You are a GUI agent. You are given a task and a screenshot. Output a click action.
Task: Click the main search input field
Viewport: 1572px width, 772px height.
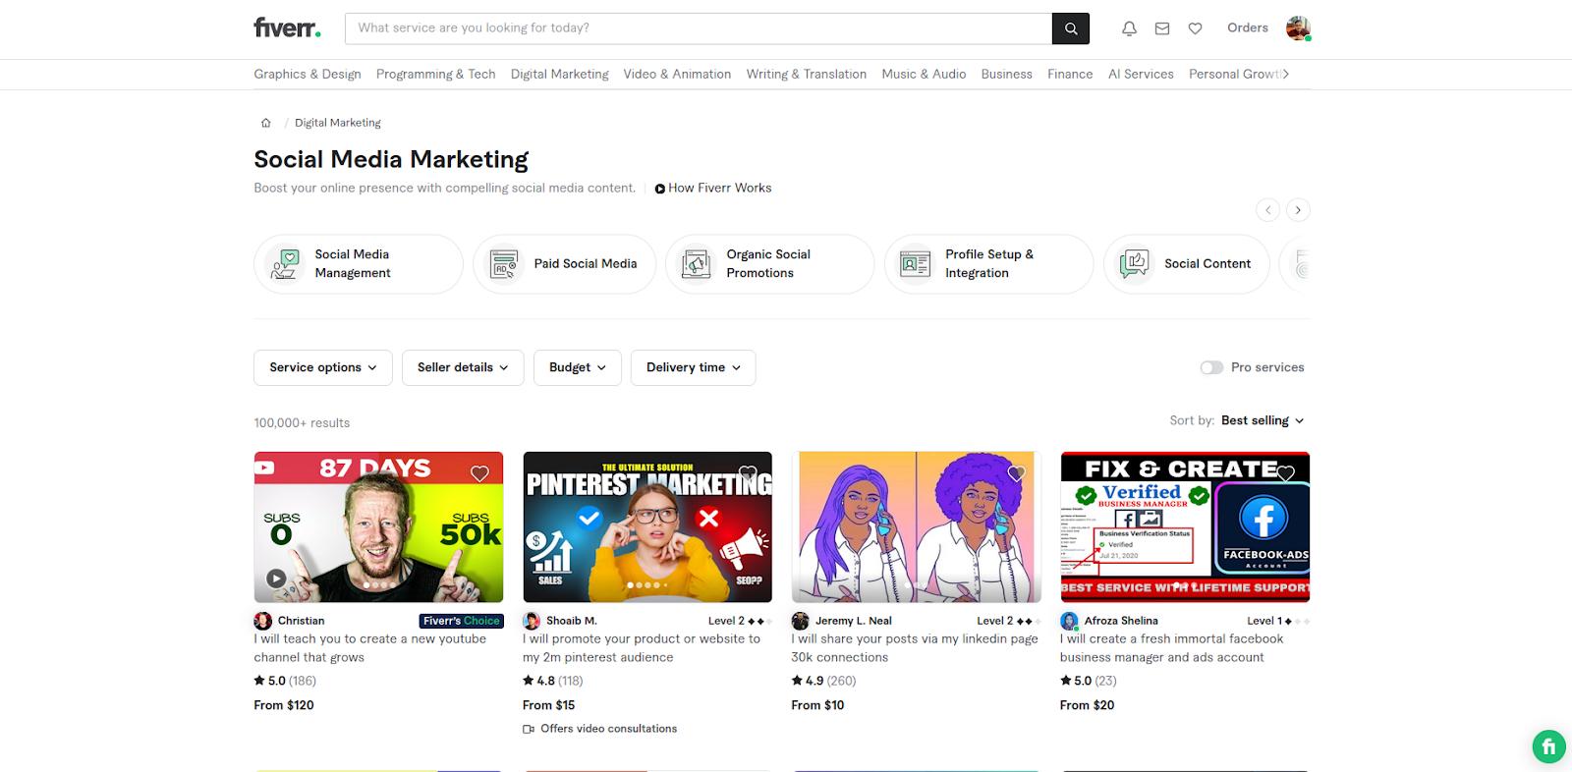pos(699,28)
